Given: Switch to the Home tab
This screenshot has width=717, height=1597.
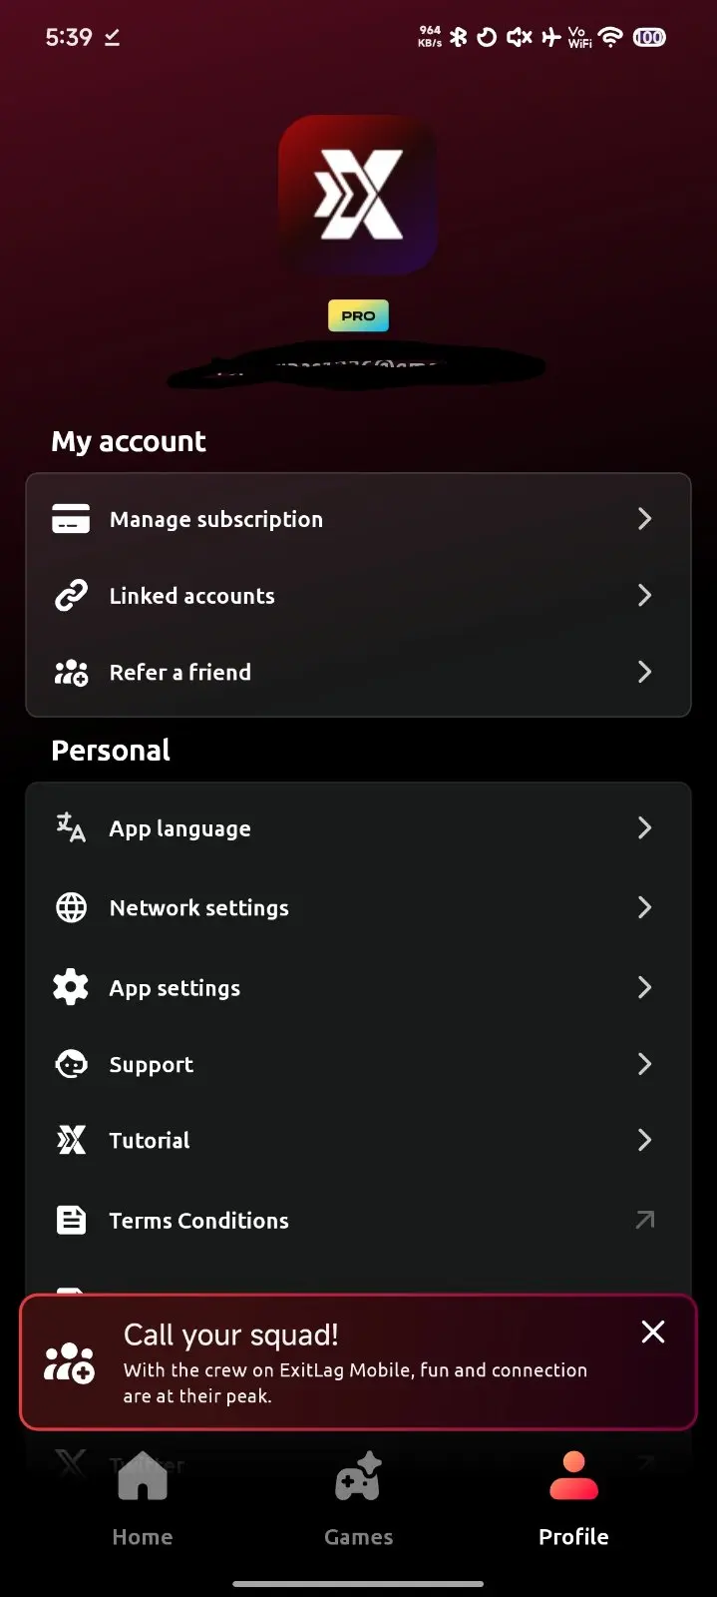Looking at the screenshot, I should [x=143, y=1499].
